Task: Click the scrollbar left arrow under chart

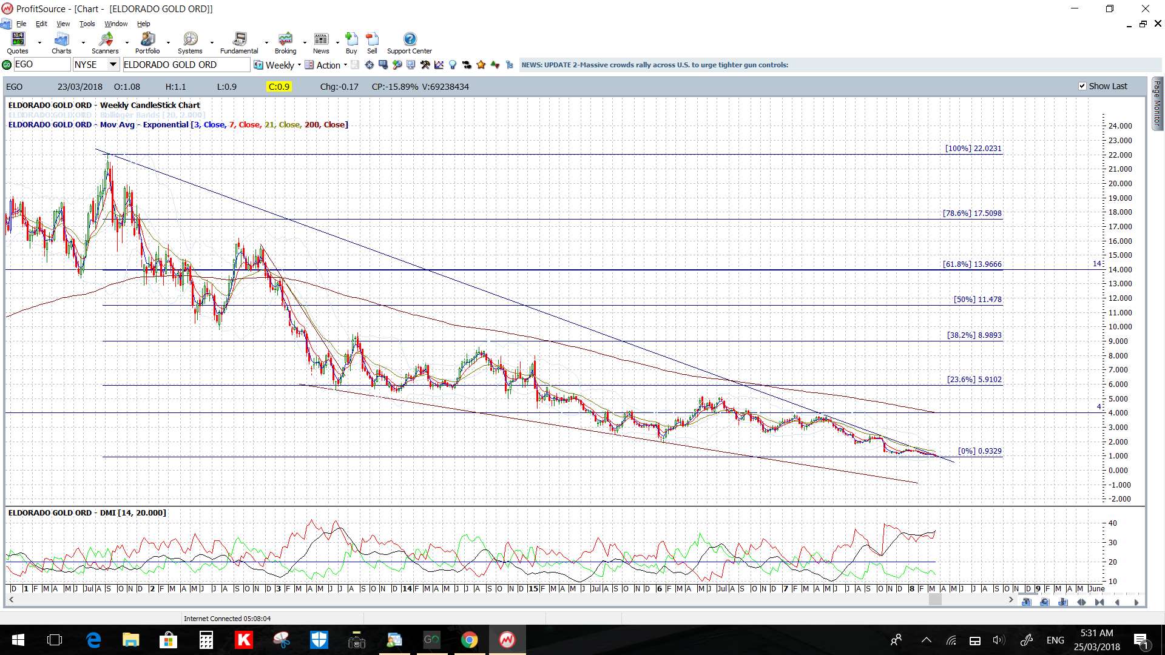Action: point(11,600)
